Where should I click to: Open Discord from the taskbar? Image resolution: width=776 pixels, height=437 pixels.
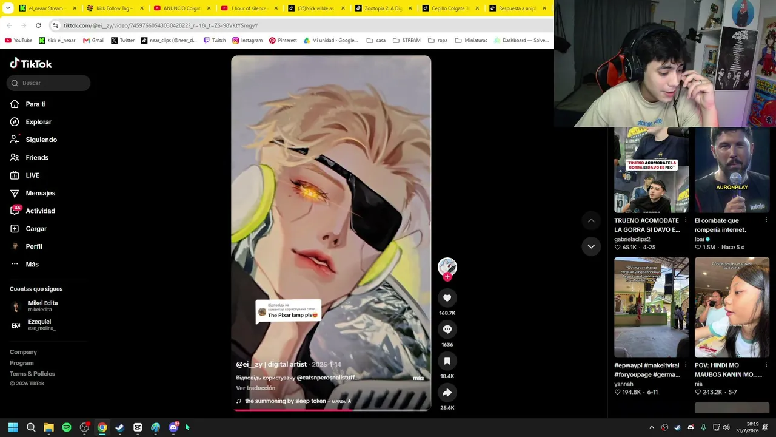pyautogui.click(x=173, y=427)
